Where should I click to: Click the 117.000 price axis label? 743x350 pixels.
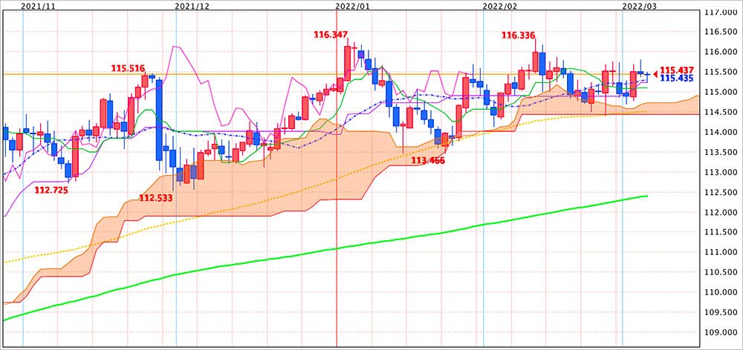[x=719, y=13]
